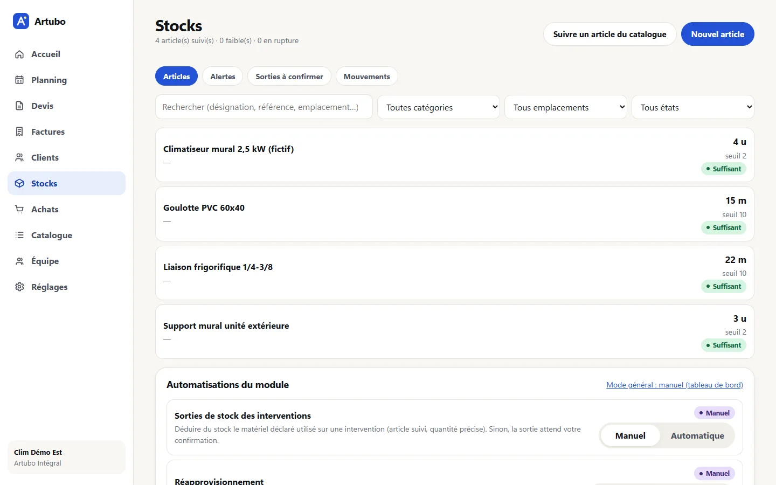Click the Catalogue list icon
This screenshot has height=485, width=776.
coord(19,235)
